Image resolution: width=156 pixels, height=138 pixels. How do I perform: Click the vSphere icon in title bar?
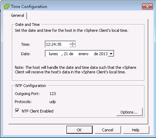[7, 7]
